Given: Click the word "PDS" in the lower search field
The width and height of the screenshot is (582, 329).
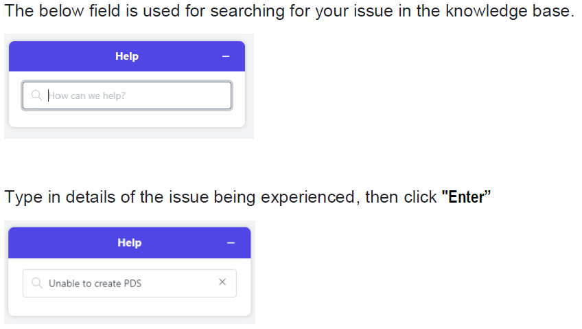Looking at the screenshot, I should (132, 284).
